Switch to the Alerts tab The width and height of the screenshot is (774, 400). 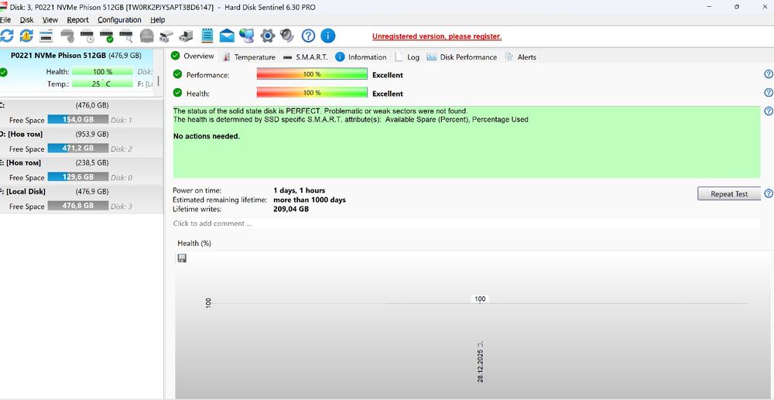point(521,56)
